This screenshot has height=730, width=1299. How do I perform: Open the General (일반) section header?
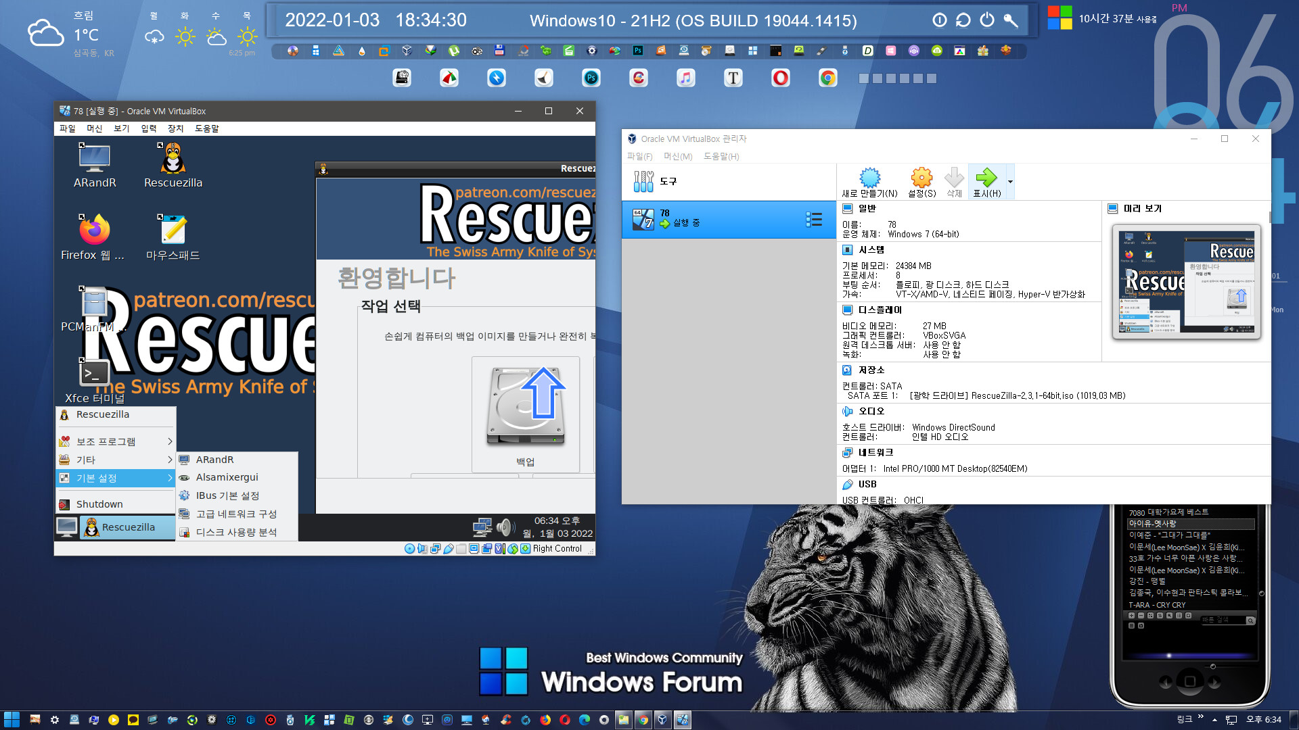[867, 208]
